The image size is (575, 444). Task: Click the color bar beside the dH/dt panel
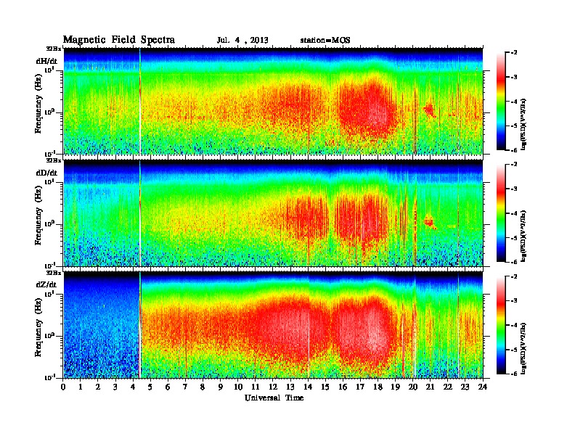coord(501,101)
